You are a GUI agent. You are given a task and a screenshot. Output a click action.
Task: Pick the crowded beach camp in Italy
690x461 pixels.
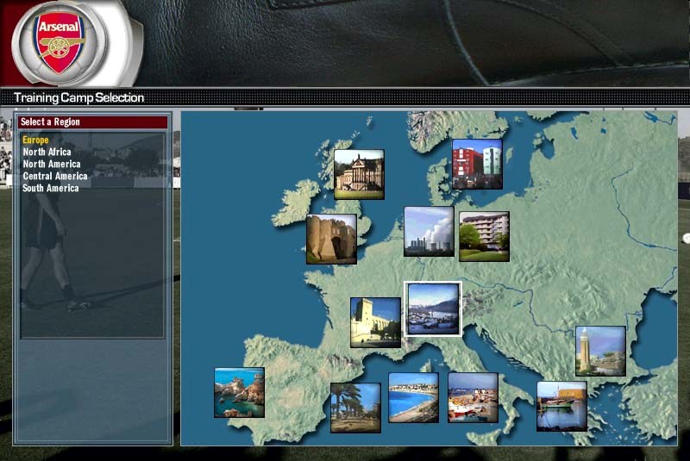473,398
